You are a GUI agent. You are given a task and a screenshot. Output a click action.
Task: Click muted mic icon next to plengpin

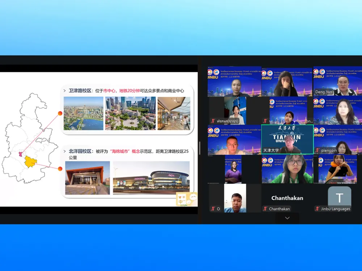(x=317, y=150)
